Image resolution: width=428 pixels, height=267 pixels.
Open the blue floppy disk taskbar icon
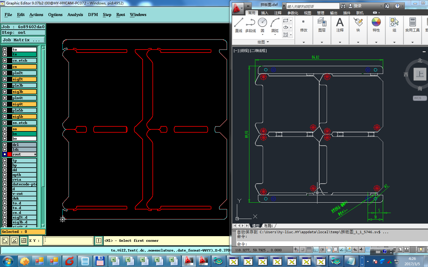click(x=100, y=261)
